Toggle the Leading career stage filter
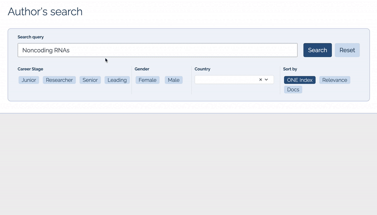377x215 pixels. (x=117, y=80)
